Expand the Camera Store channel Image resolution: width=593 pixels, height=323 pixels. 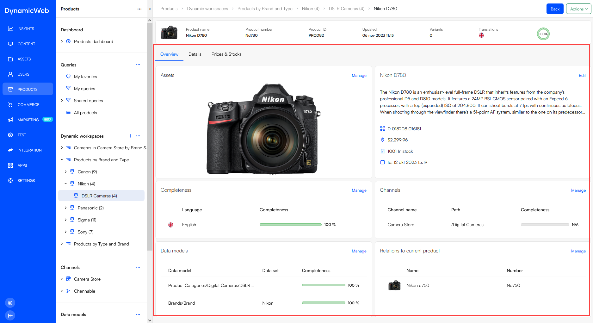click(62, 279)
